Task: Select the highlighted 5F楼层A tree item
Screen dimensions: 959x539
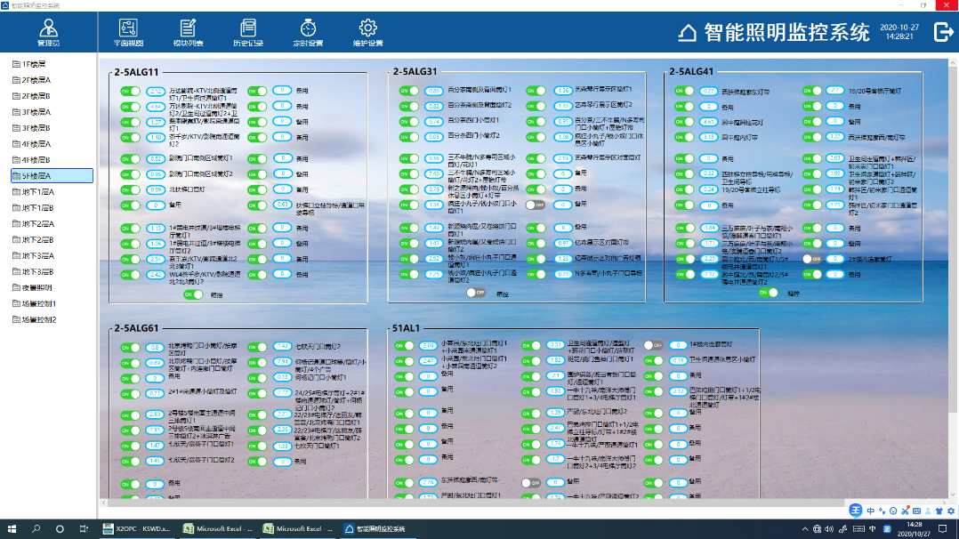Action: pos(52,175)
